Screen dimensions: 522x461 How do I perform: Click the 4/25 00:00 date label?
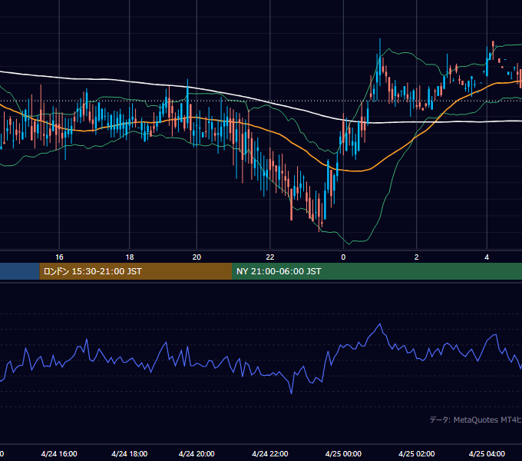point(343,453)
